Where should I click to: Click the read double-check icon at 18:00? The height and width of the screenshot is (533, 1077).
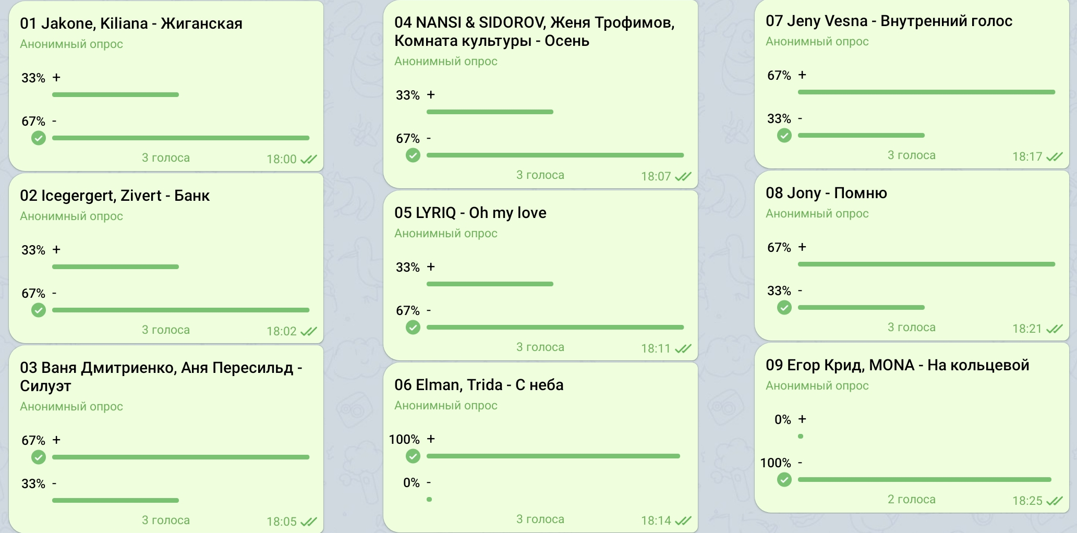309,159
